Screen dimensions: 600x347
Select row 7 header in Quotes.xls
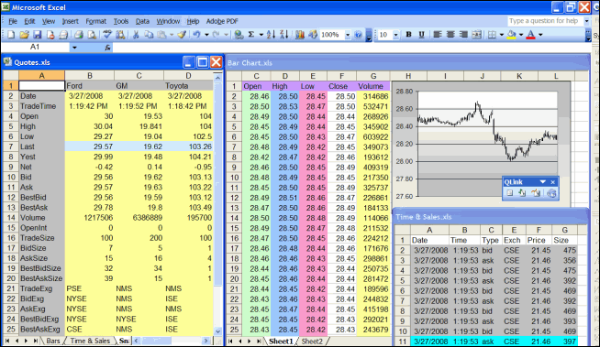coord(11,146)
